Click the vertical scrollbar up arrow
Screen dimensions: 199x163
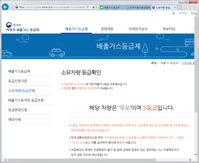(x=196, y=14)
